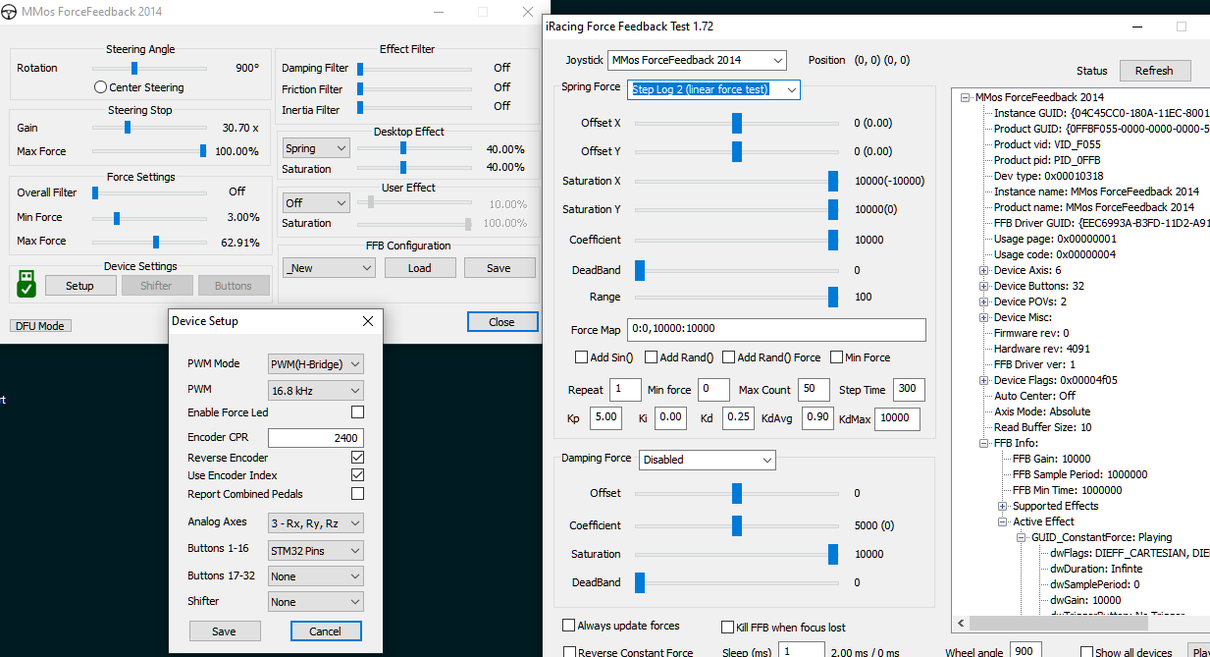1210x657 pixels.
Task: Enable the Force Led checkbox
Action: pos(357,412)
